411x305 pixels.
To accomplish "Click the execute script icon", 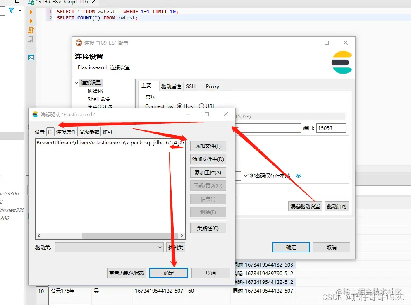I will 31,30.
